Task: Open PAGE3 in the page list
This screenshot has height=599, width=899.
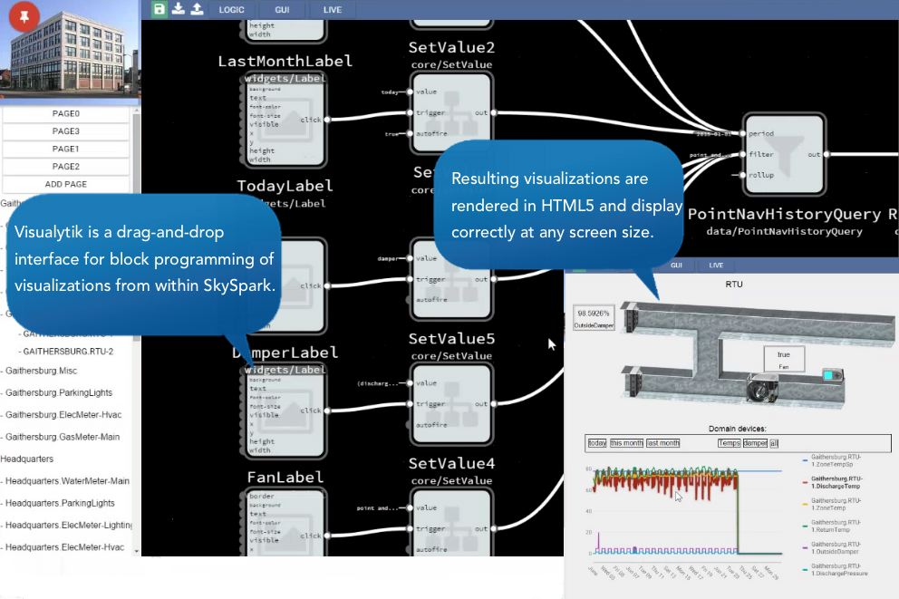Action: 66,131
